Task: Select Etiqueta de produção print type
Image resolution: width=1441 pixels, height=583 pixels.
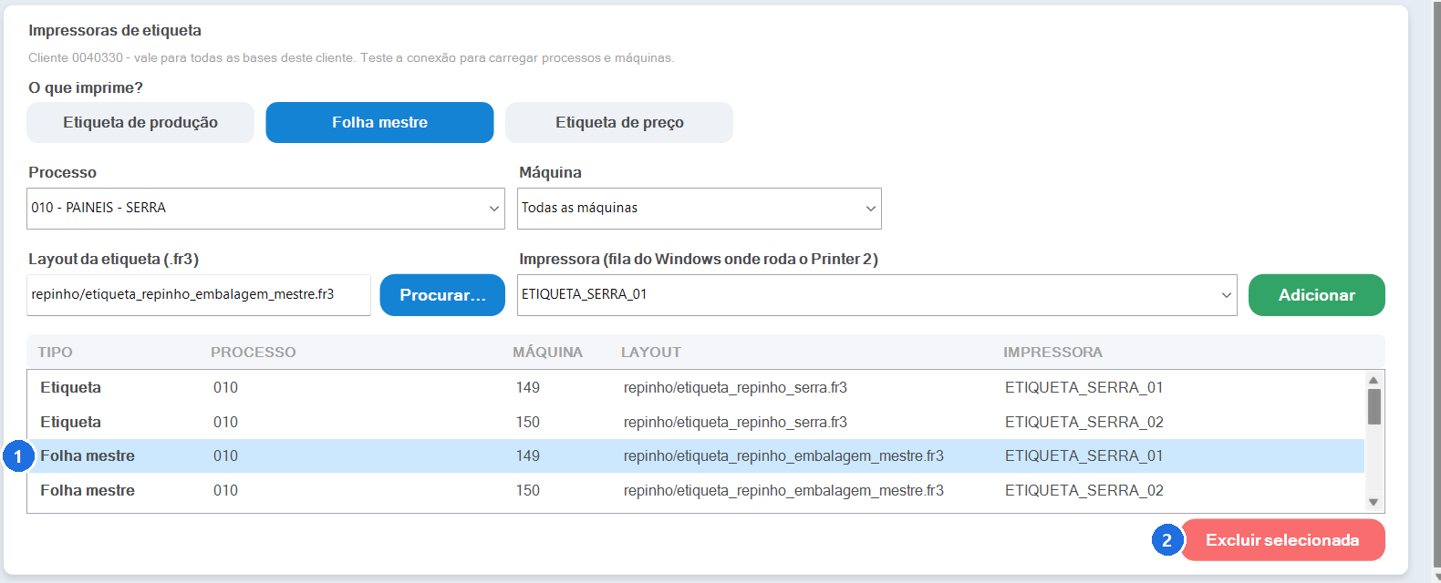Action: pyautogui.click(x=140, y=122)
